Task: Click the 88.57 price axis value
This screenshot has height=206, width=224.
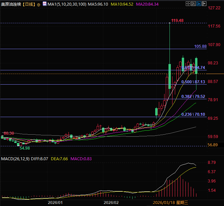Action: pyautogui.click(x=213, y=82)
